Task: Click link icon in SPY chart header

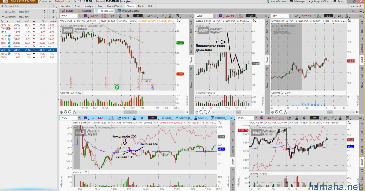Action: 297,16
